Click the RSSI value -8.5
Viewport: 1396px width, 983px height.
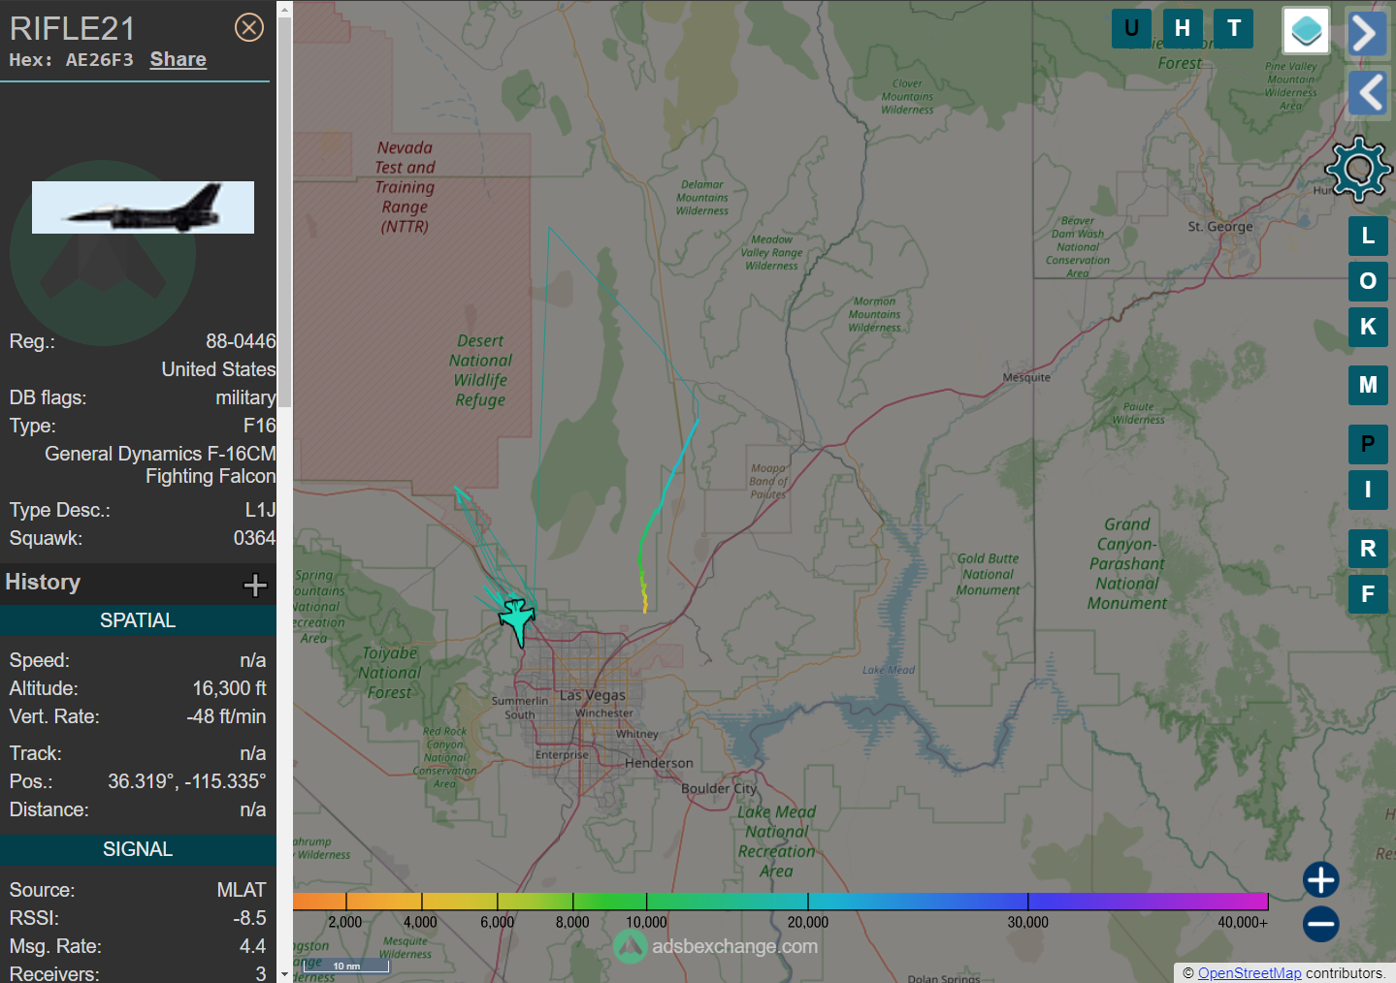249,918
